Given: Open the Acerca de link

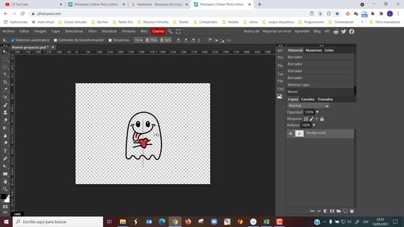Looking at the screenshot, I should 251,31.
